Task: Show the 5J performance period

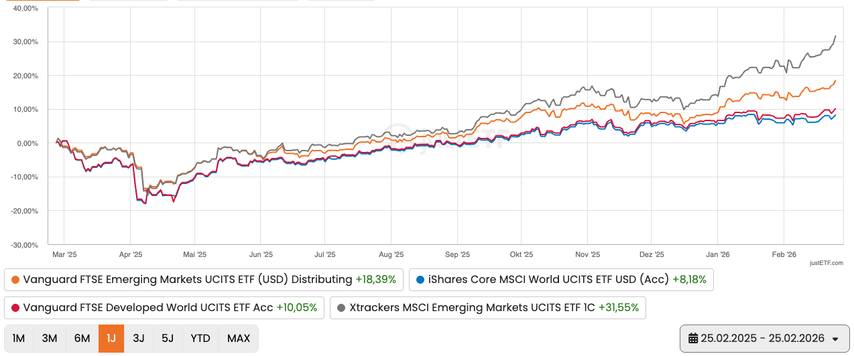Action: click(x=168, y=339)
